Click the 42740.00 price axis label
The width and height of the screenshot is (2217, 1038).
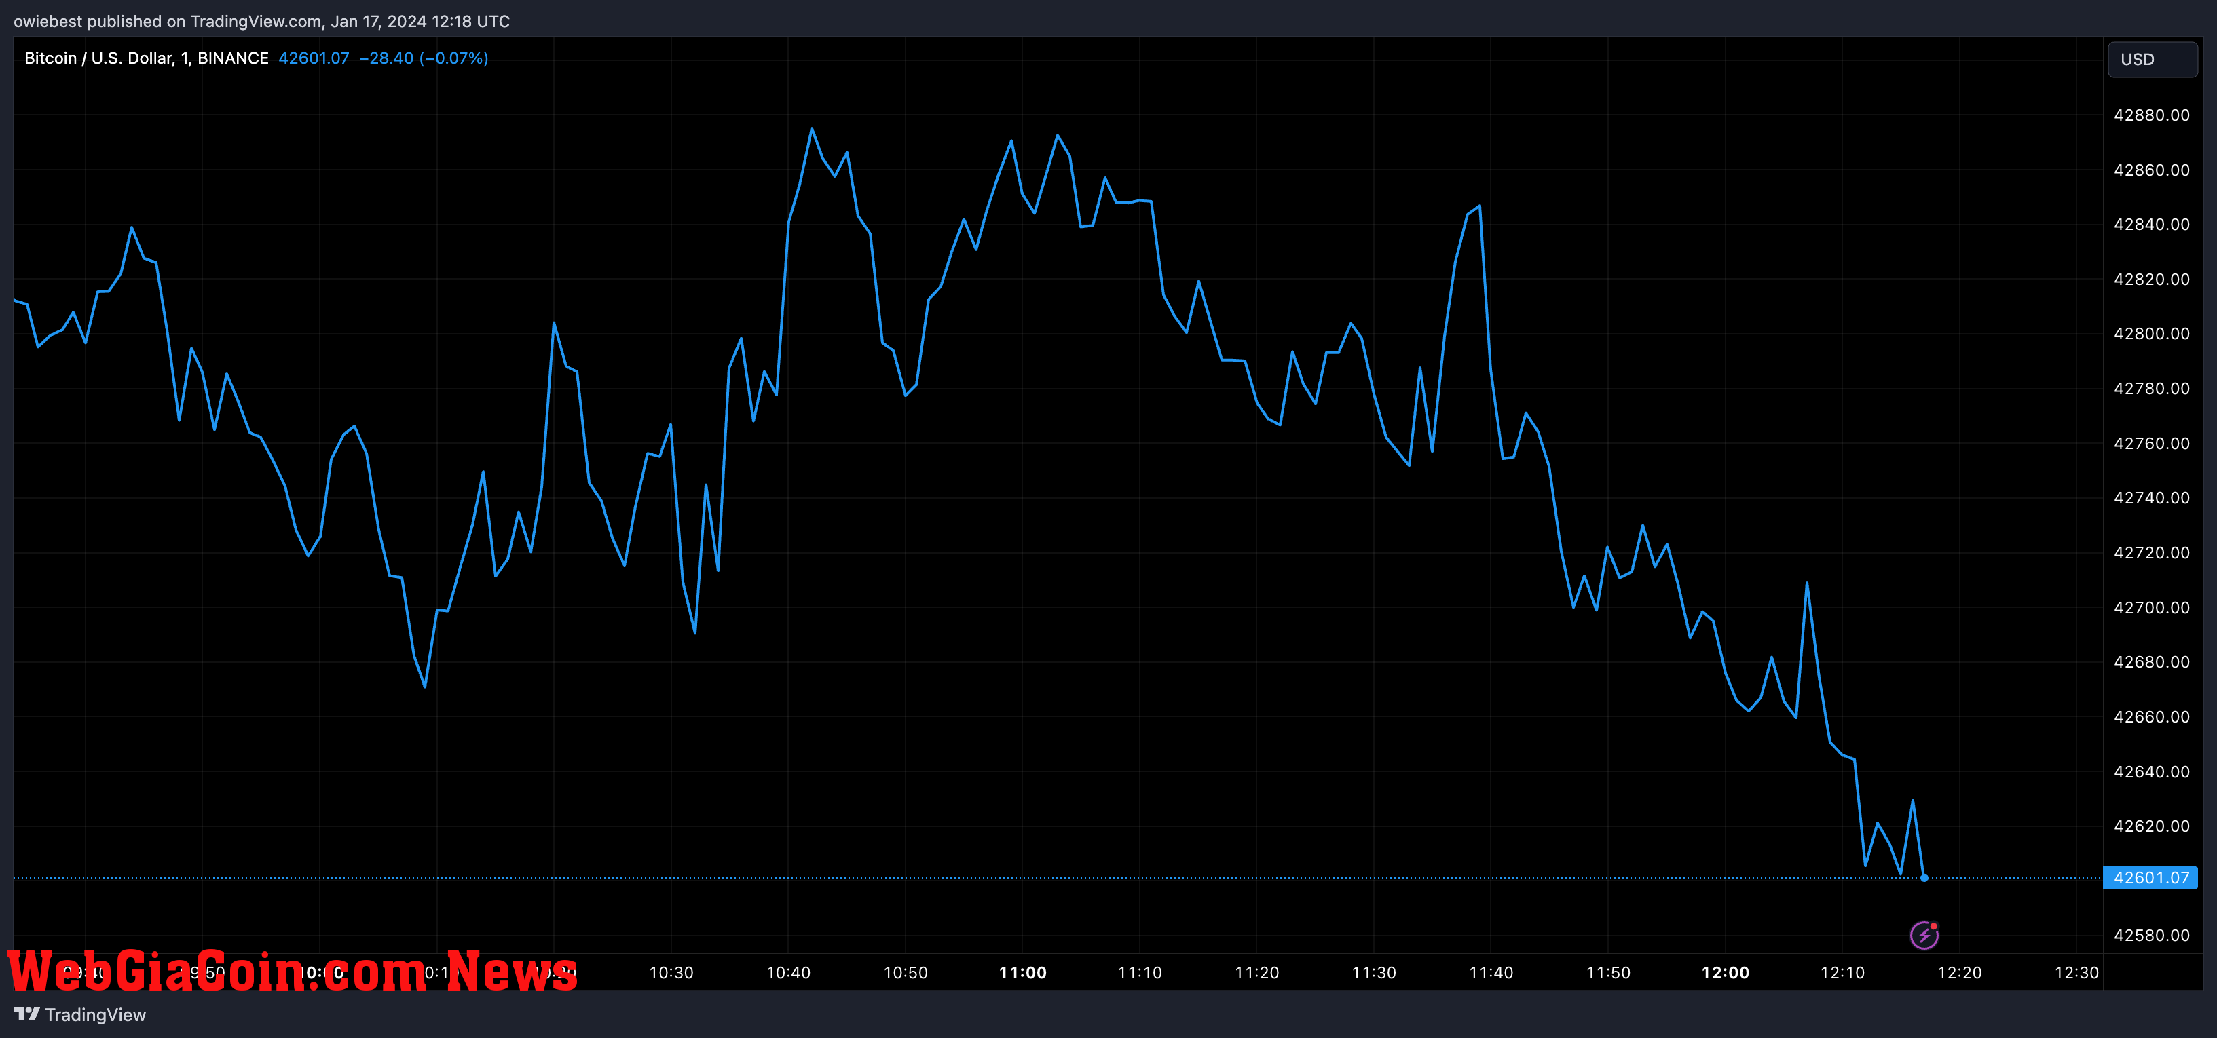pyautogui.click(x=2152, y=498)
